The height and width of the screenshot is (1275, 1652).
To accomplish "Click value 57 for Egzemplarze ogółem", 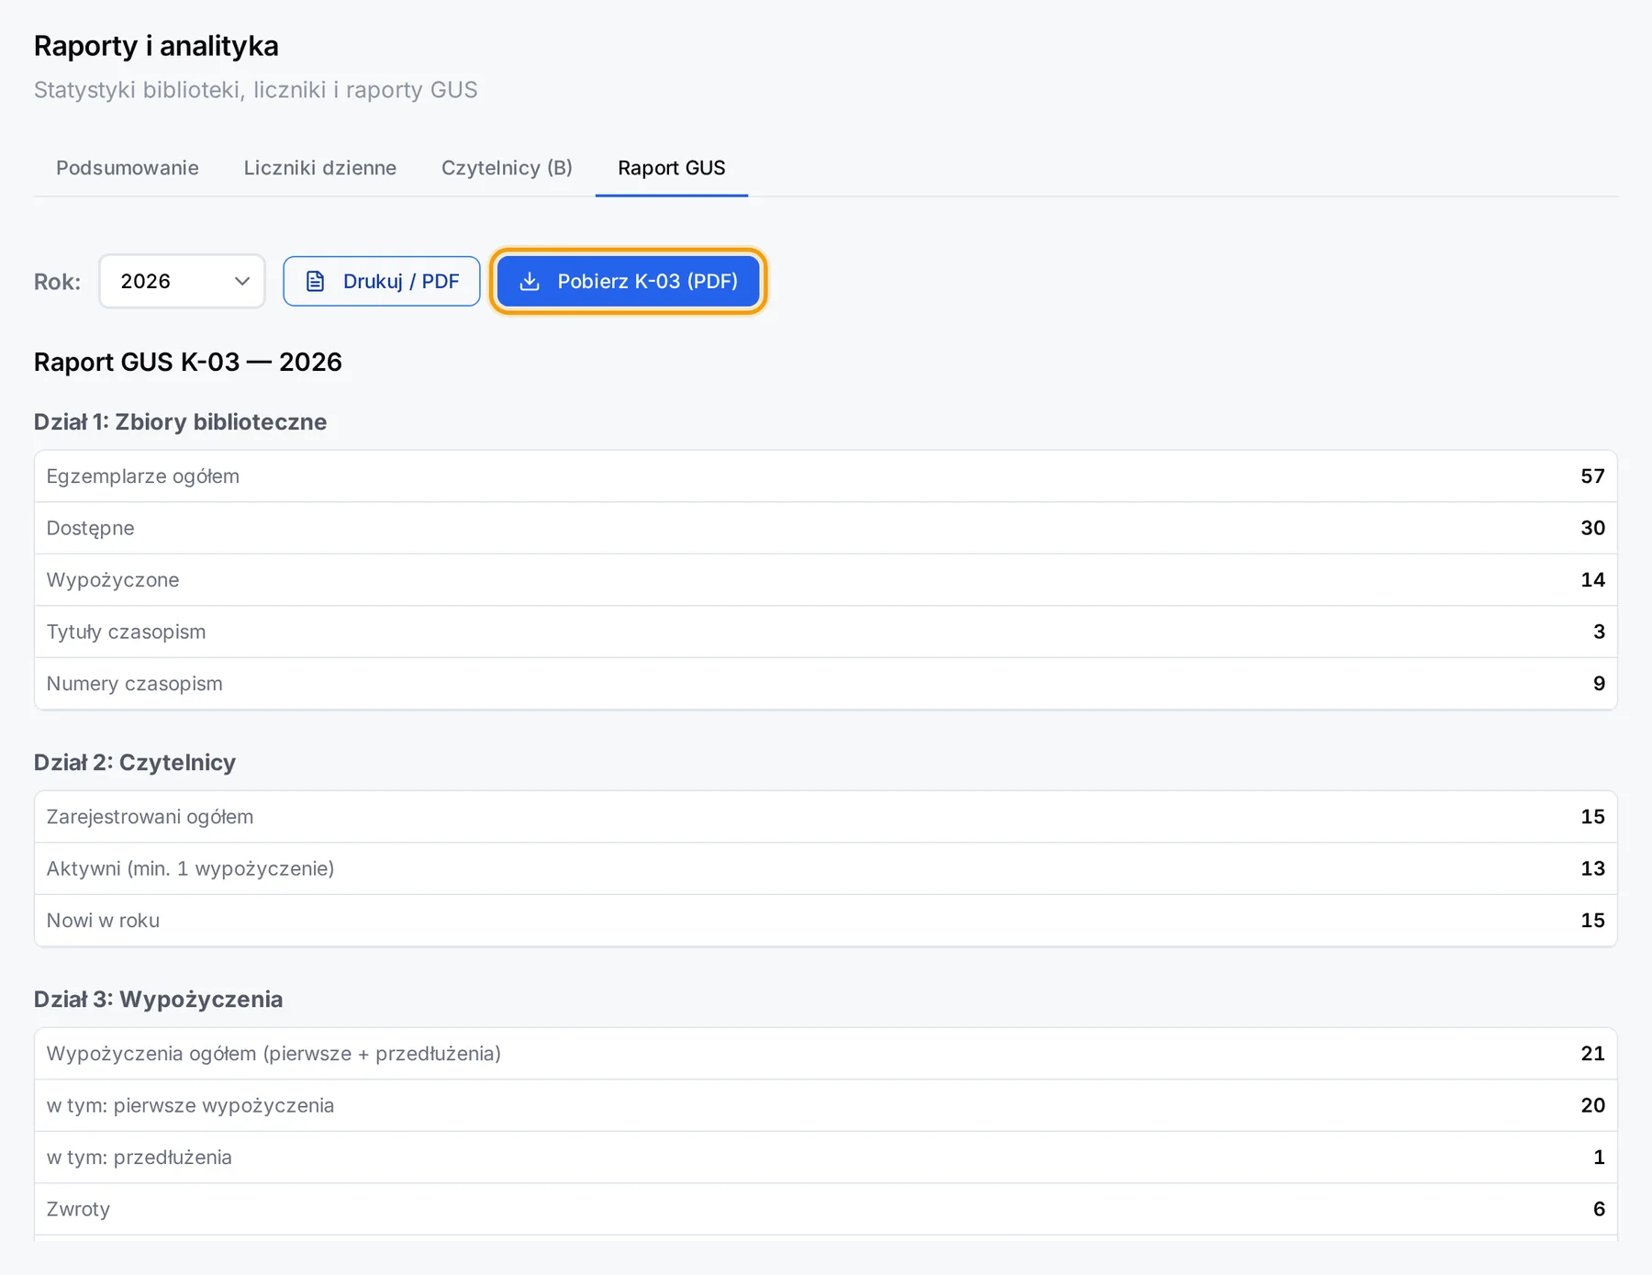I will tap(1592, 476).
